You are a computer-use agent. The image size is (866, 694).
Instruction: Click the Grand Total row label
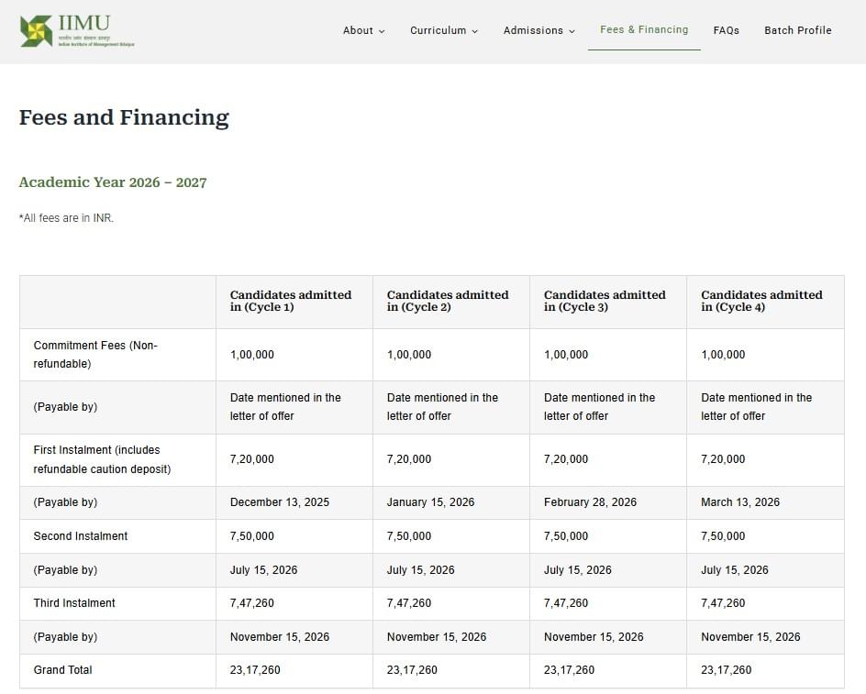click(63, 670)
